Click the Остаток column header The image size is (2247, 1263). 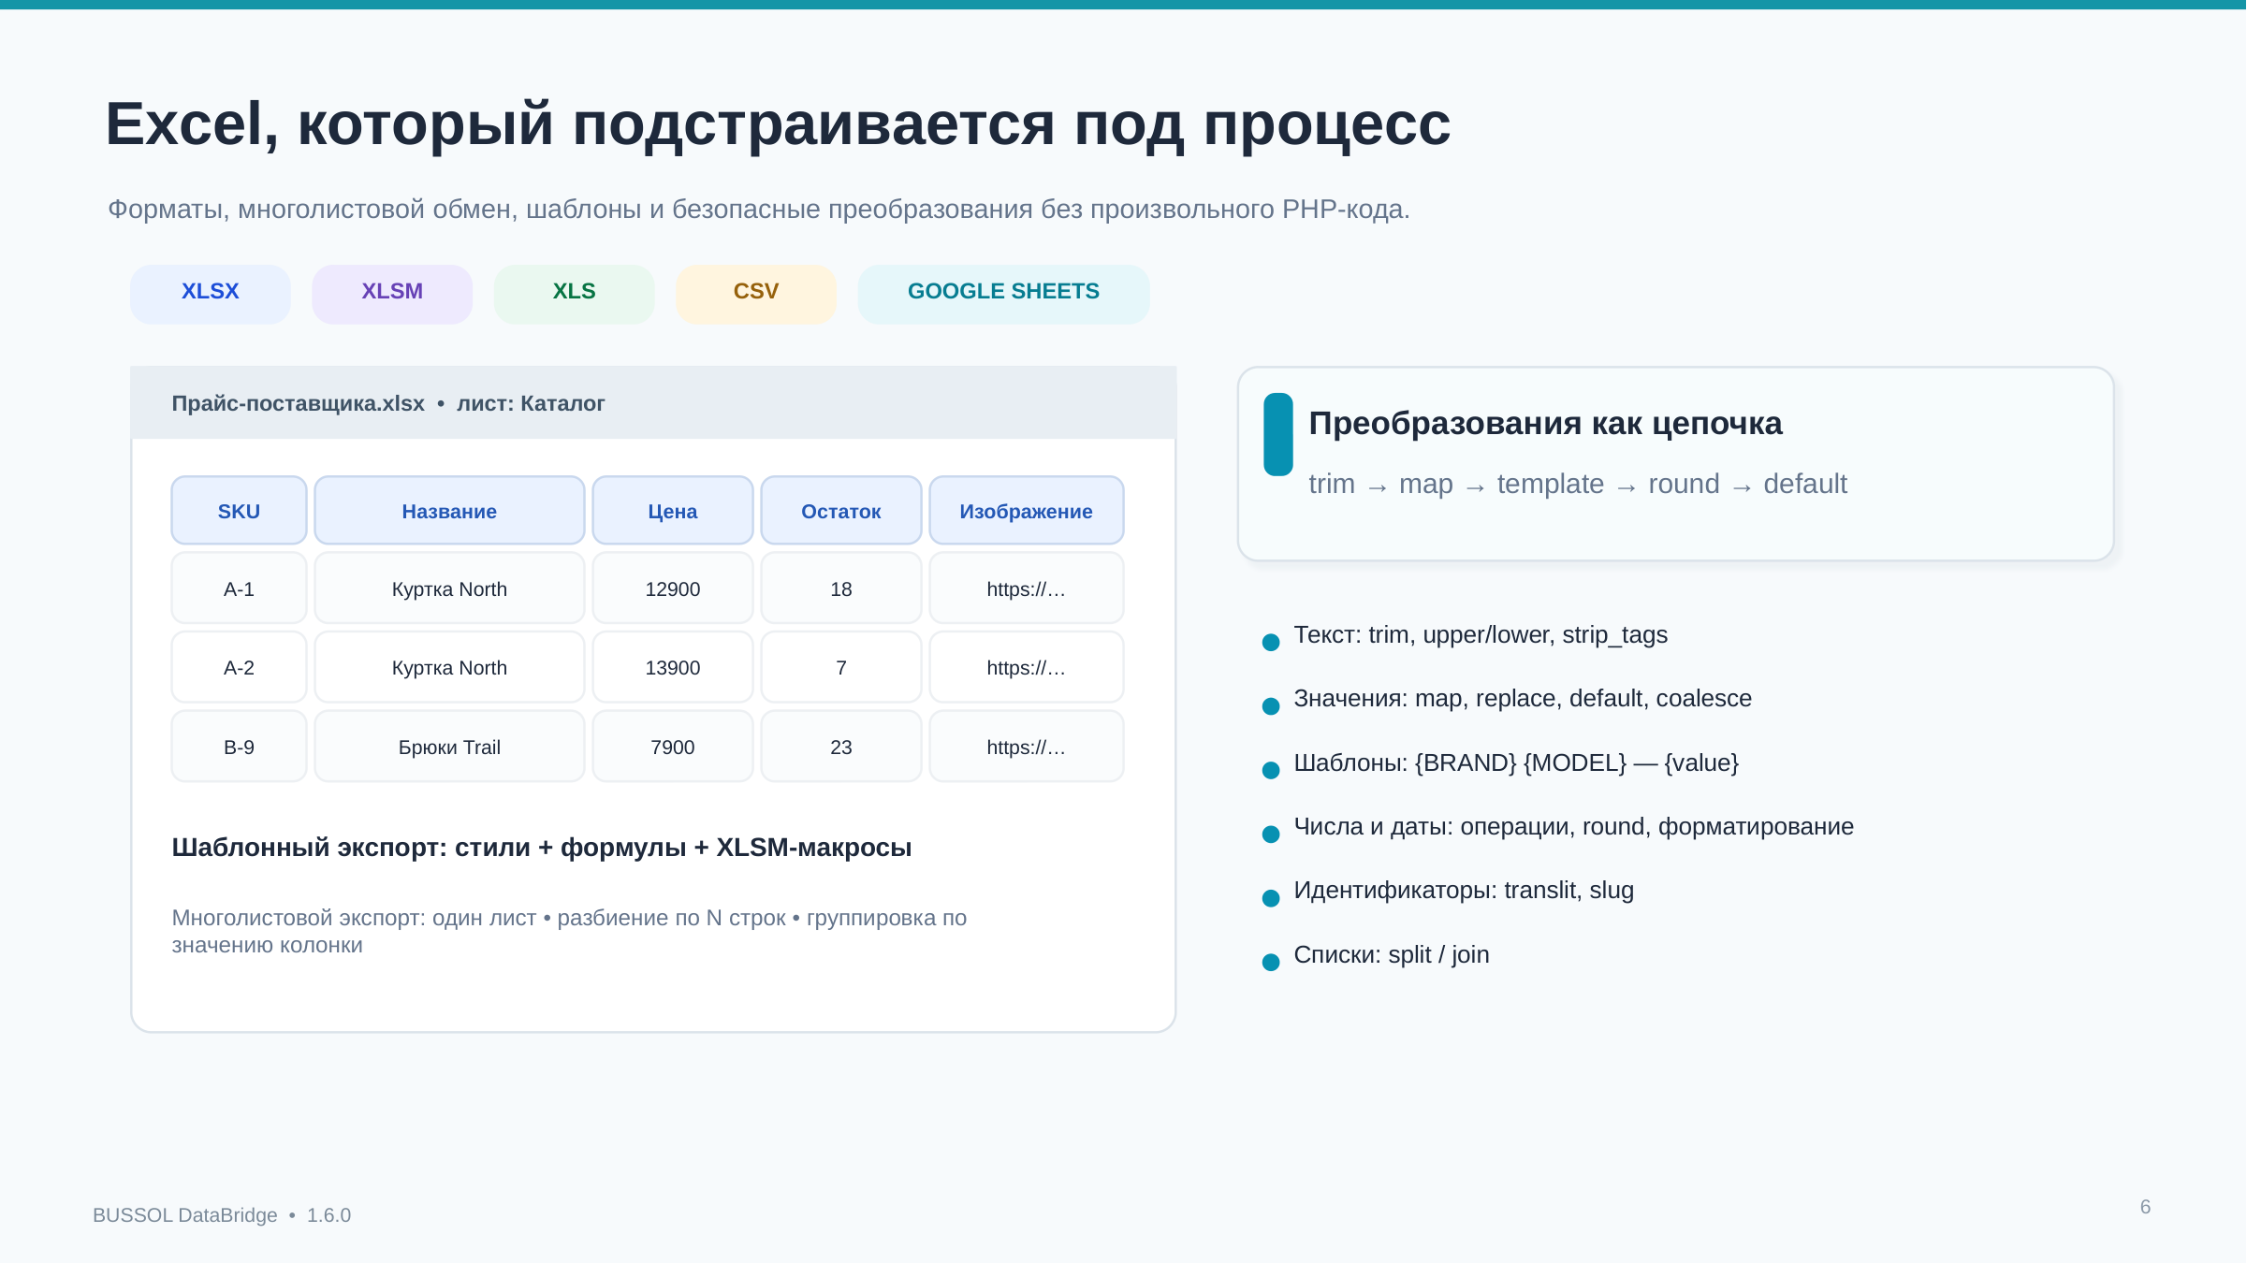pyautogui.click(x=841, y=511)
